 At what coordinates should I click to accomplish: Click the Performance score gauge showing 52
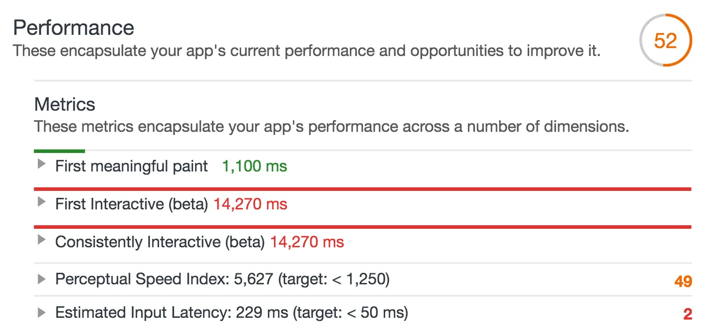665,40
